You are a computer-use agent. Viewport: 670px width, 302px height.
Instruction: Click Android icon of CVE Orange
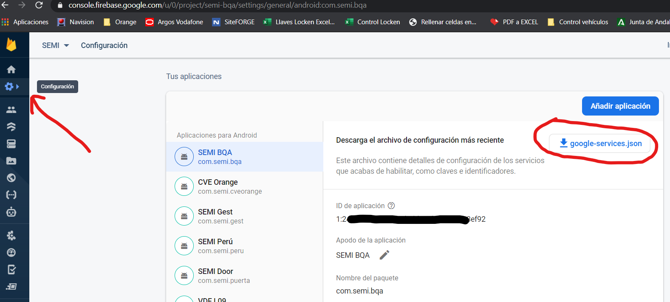[x=184, y=186]
